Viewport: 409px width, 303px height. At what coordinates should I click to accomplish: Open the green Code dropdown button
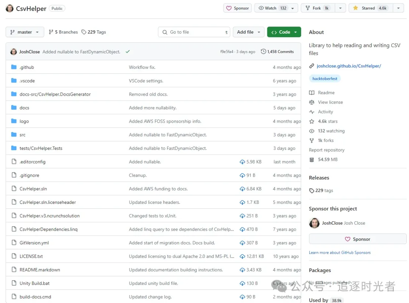(x=284, y=32)
